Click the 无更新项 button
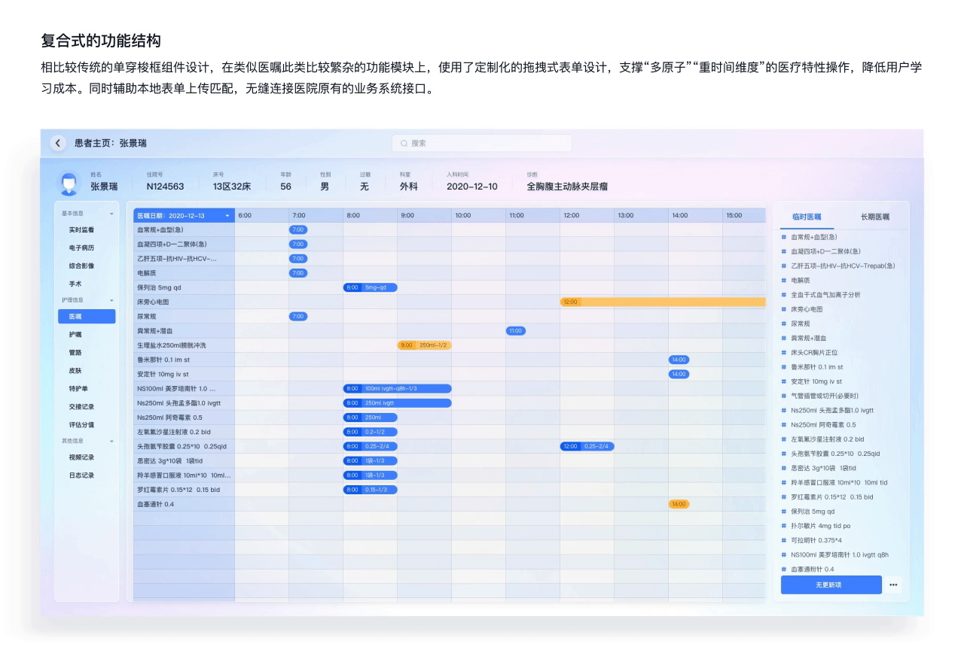This screenshot has width=964, height=662. pos(831,585)
